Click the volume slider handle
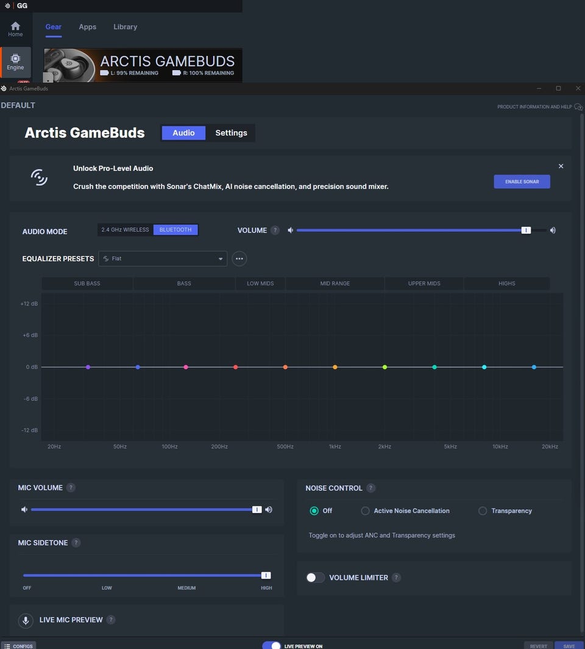 coord(526,230)
